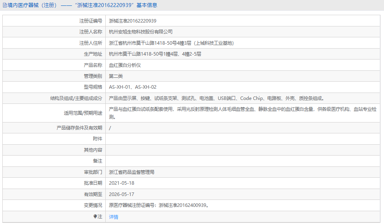384x224 pixels.
Task: Click the document icon before 境内医疗器械
Action: pos(5,5)
